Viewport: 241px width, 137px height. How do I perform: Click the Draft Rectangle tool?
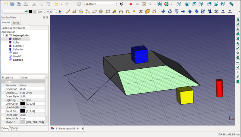108,11
